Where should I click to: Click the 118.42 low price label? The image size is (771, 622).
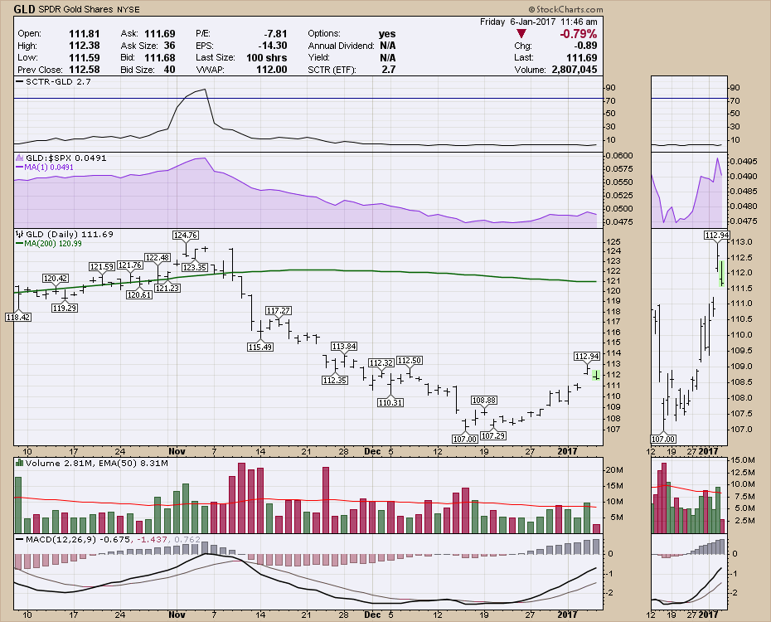(18, 317)
